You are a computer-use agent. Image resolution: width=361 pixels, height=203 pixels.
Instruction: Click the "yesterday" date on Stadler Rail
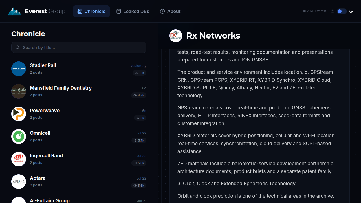(138, 66)
